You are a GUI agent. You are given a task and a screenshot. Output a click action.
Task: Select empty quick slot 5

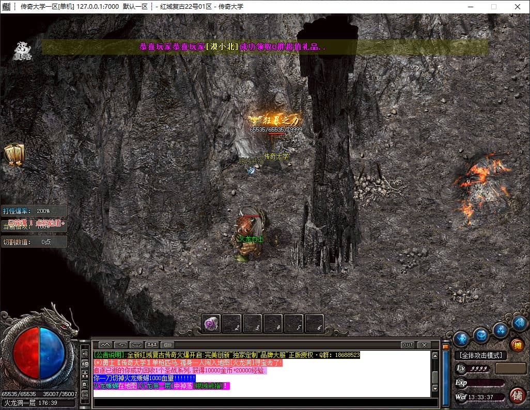point(294,324)
